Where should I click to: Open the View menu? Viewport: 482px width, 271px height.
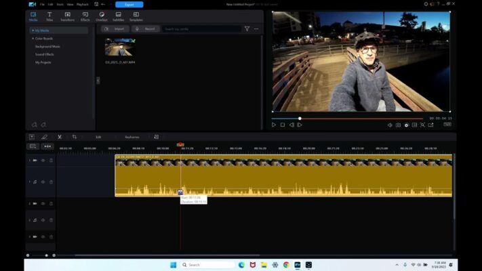pos(70,5)
